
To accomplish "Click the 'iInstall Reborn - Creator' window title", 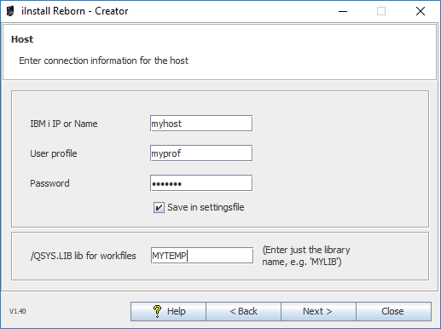I will click(74, 11).
